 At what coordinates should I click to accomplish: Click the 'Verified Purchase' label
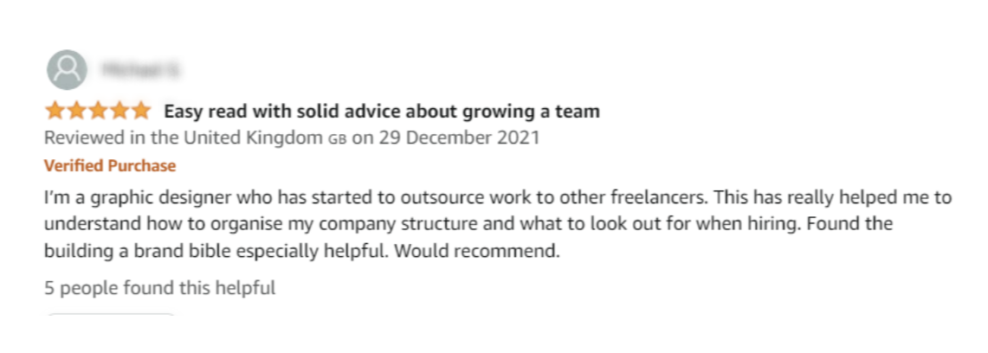pyautogui.click(x=110, y=165)
